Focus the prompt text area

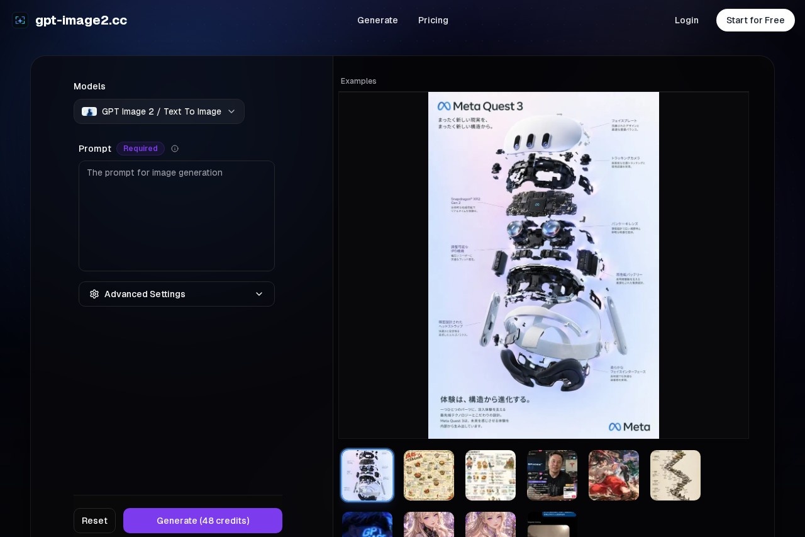click(177, 216)
